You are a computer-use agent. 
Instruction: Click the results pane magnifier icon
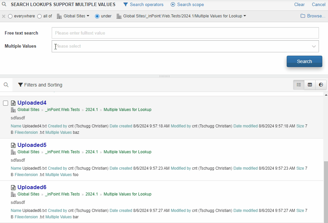tap(6, 85)
